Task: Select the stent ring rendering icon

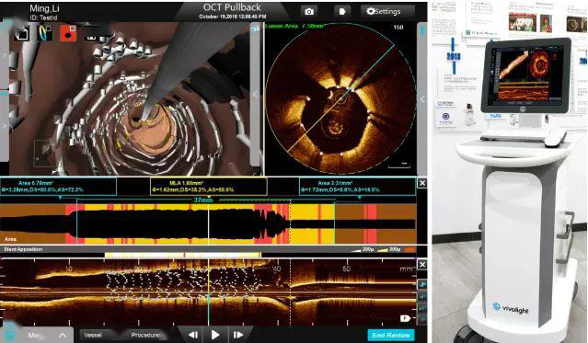Action: pos(44,33)
